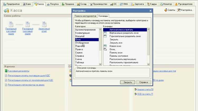Click the Расходный кассовый ордер document icon

(28, 24)
